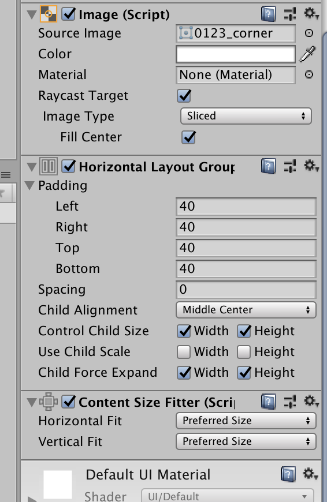Open Content Size Fitter gear menu
The height and width of the screenshot is (502, 327).
[x=311, y=401]
